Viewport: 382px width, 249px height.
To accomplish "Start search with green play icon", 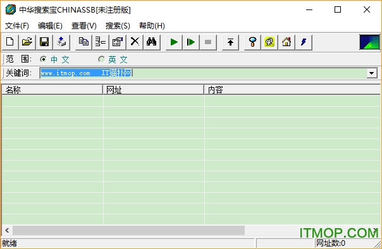I will (174, 42).
